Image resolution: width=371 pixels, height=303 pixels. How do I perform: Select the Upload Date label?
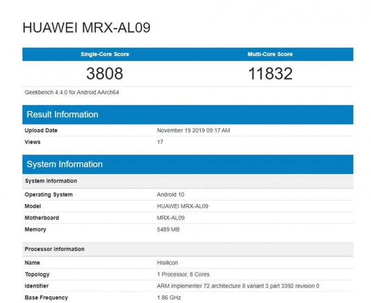pyautogui.click(x=41, y=131)
